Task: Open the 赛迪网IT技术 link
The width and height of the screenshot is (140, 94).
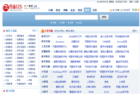Action: (x=75, y=92)
